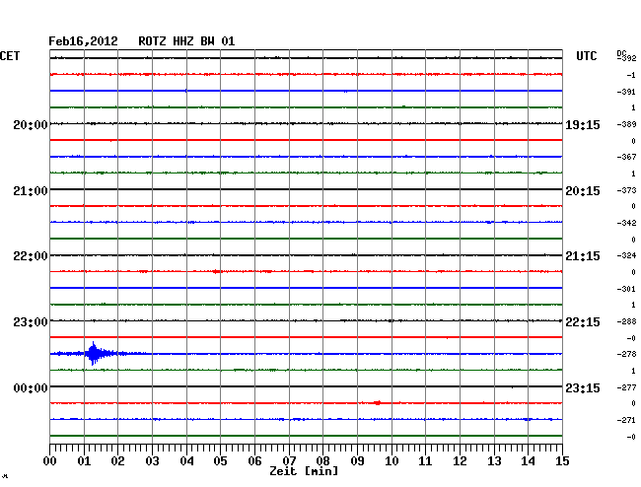Click minute tick label "04" on the axis
Image resolution: width=641 pixels, height=487 pixels.
coord(186,461)
